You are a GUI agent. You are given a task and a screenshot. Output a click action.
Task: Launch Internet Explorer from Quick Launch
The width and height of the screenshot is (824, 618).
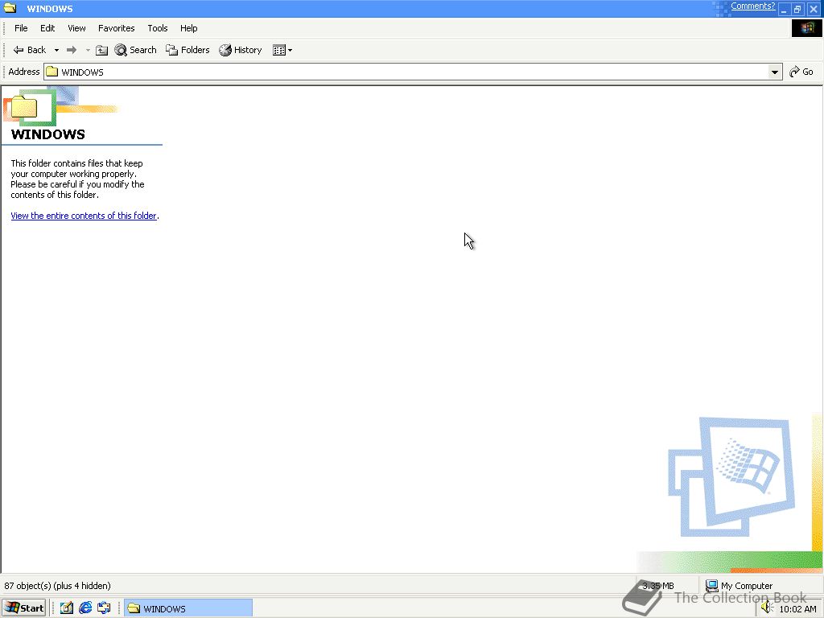tap(85, 608)
